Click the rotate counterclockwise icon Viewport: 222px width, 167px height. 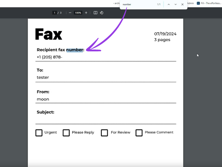pos(102,13)
